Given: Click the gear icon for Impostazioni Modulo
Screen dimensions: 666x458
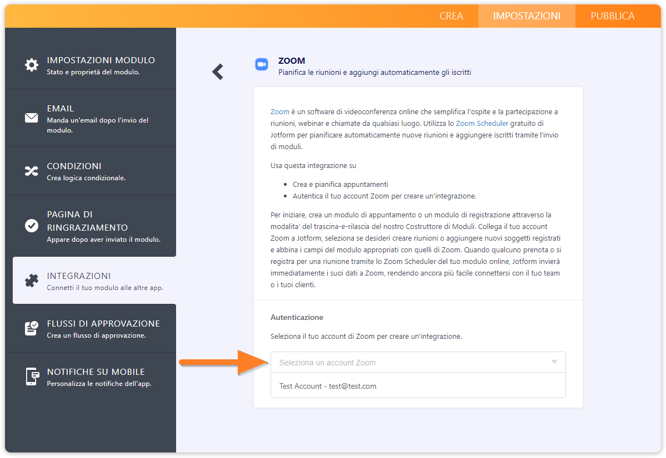Looking at the screenshot, I should pyautogui.click(x=32, y=65).
